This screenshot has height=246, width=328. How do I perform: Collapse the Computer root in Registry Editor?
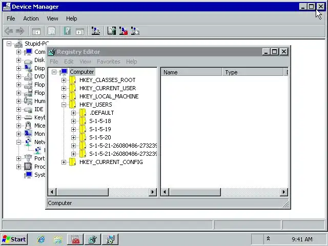point(54,72)
